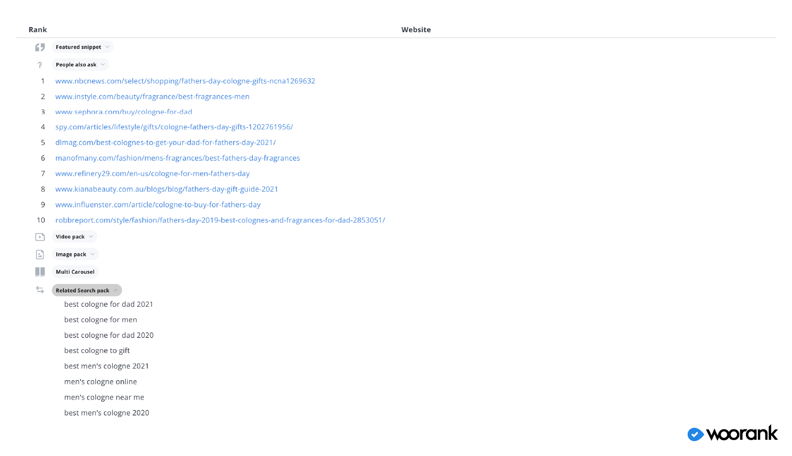This screenshot has height=456, width=792.
Task: Click the Featured snippet quote icon
Action: 40,47
